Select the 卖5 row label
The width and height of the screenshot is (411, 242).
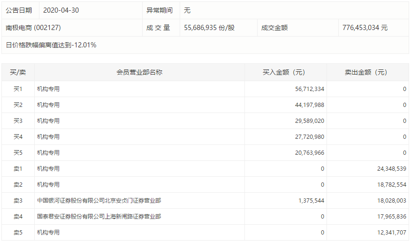pyautogui.click(x=18, y=233)
